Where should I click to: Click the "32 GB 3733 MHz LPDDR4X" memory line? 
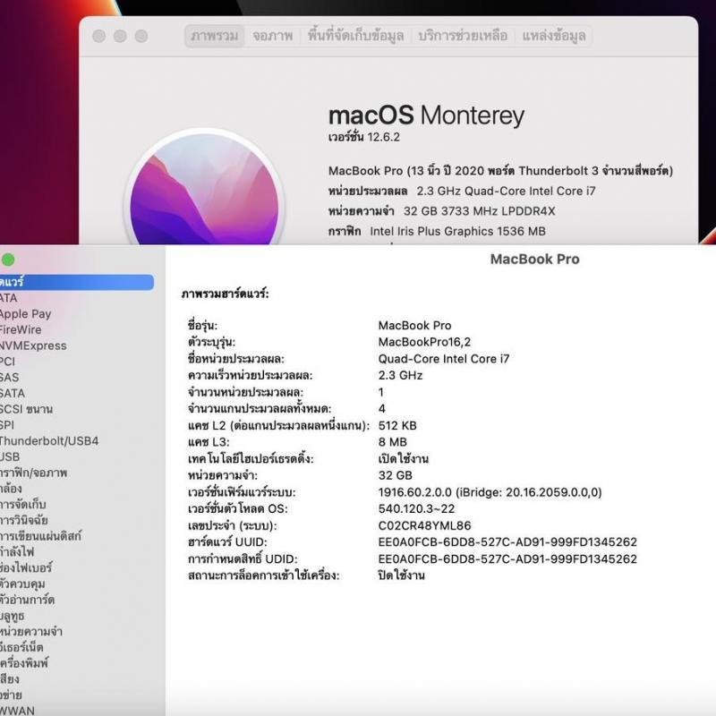pyautogui.click(x=480, y=211)
